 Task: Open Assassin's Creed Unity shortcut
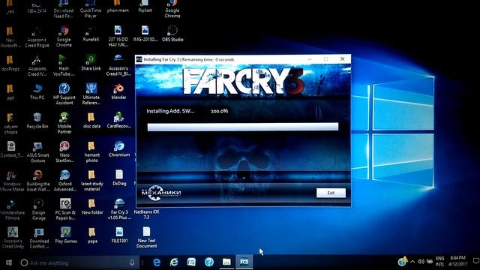tap(13, 238)
